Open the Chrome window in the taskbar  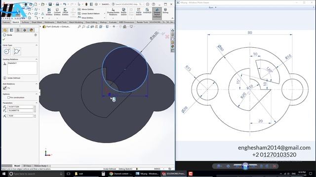click(x=120, y=174)
